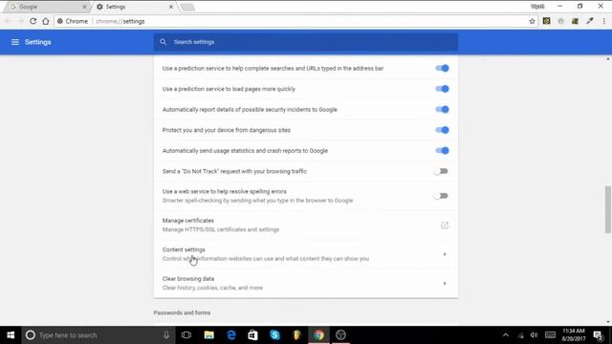Open the clock and date in taskbar

tap(574, 335)
